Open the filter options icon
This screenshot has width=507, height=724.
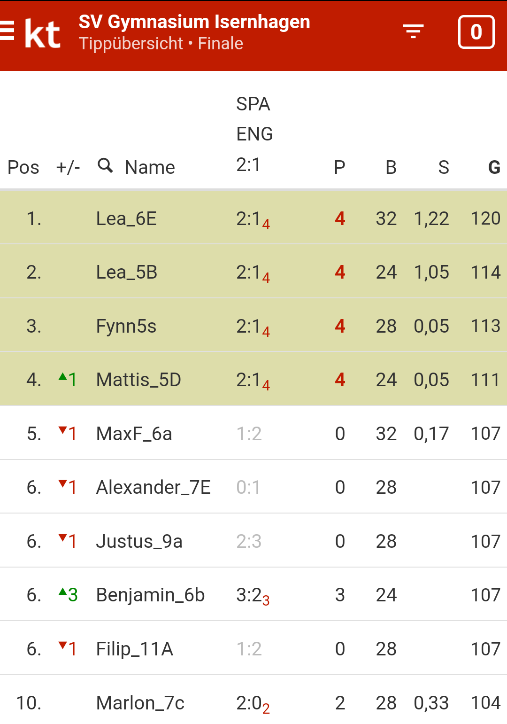click(413, 31)
